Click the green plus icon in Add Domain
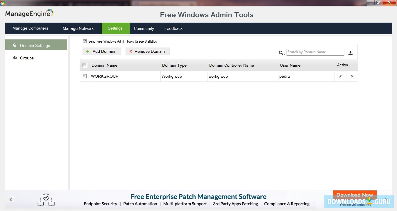Image resolution: width=397 pixels, height=211 pixels. [x=87, y=51]
